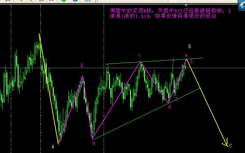Select the gray horizontal price level line

pyautogui.click(x=122, y=68)
